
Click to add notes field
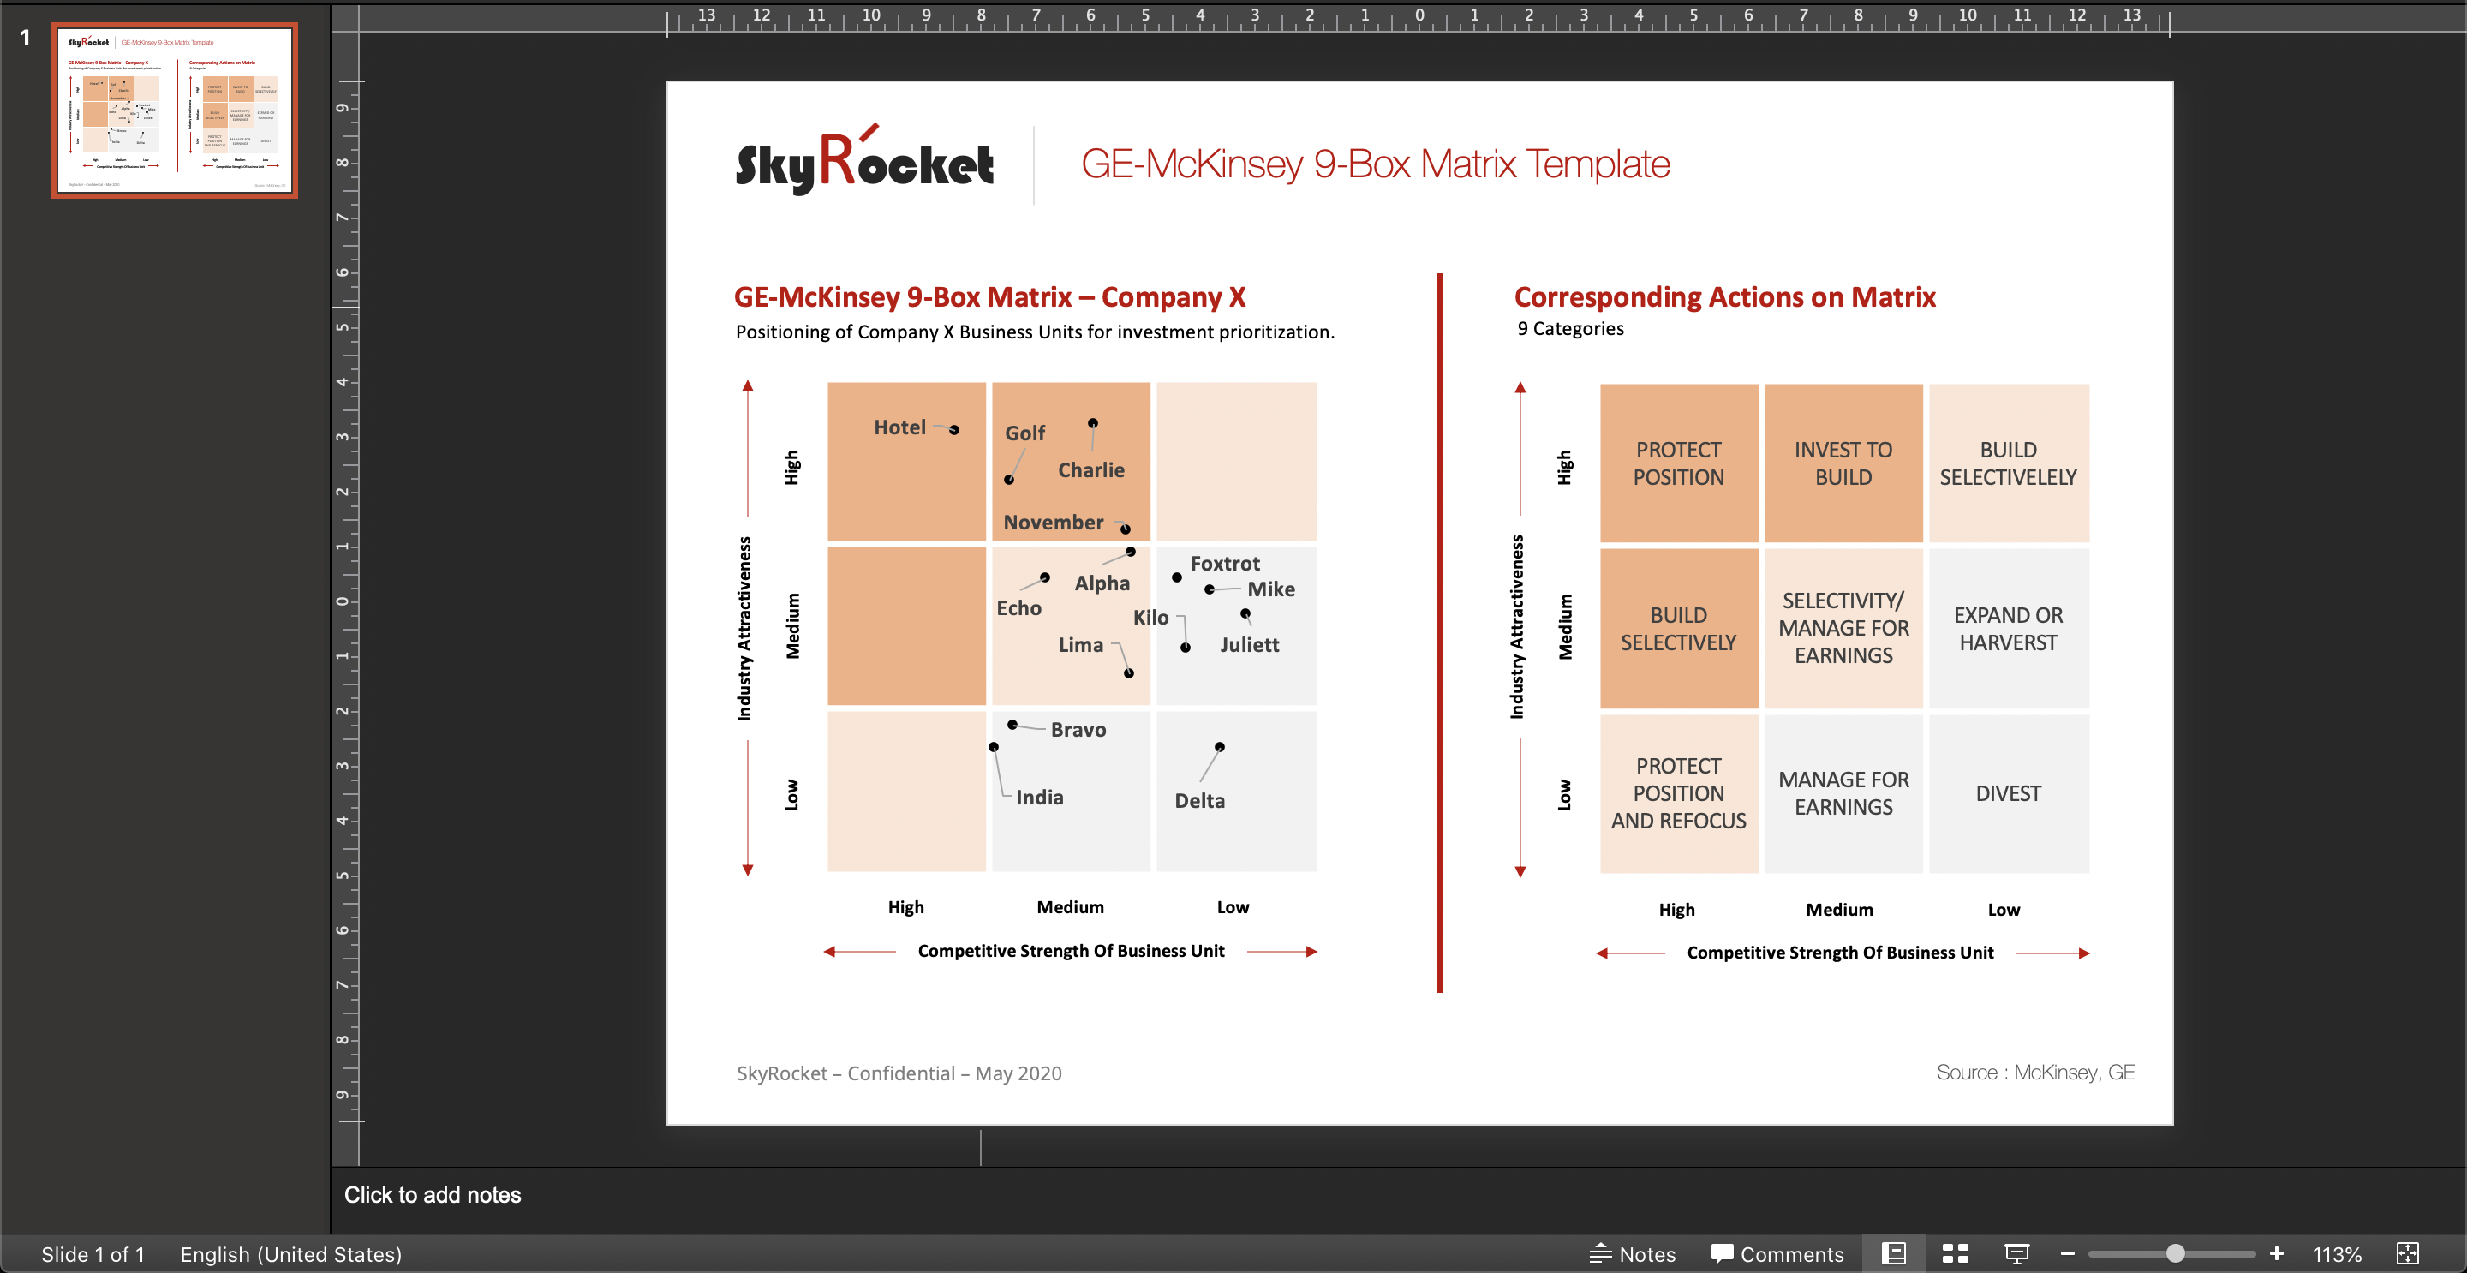[x=433, y=1194]
